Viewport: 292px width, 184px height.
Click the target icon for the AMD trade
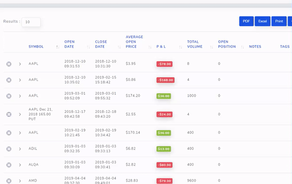coord(9,181)
